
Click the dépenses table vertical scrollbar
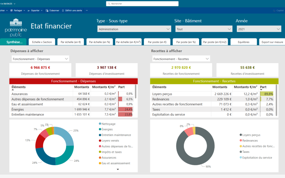[136, 92]
